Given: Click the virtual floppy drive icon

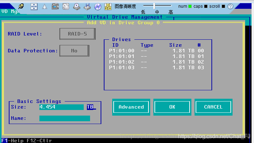Looking at the screenshot, I should 87,7.
